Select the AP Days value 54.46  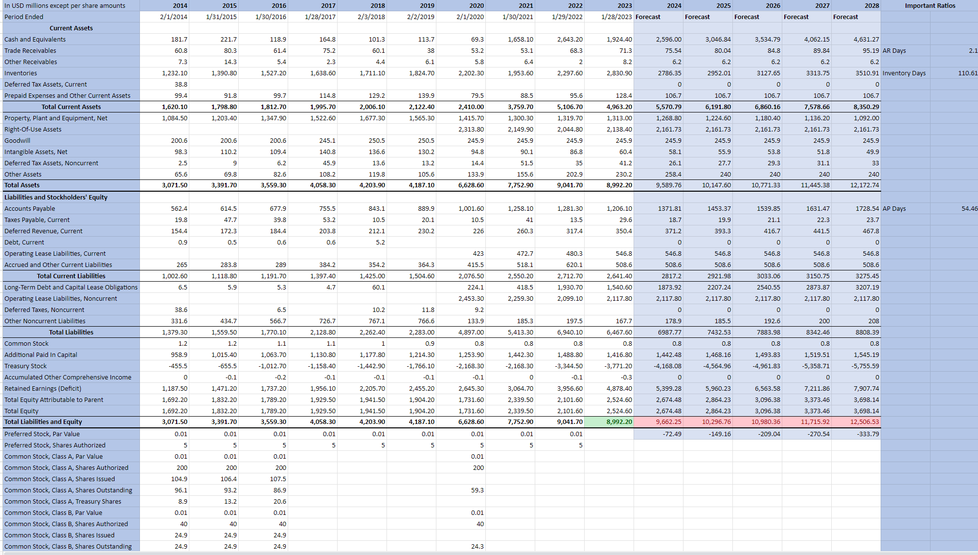coord(971,208)
